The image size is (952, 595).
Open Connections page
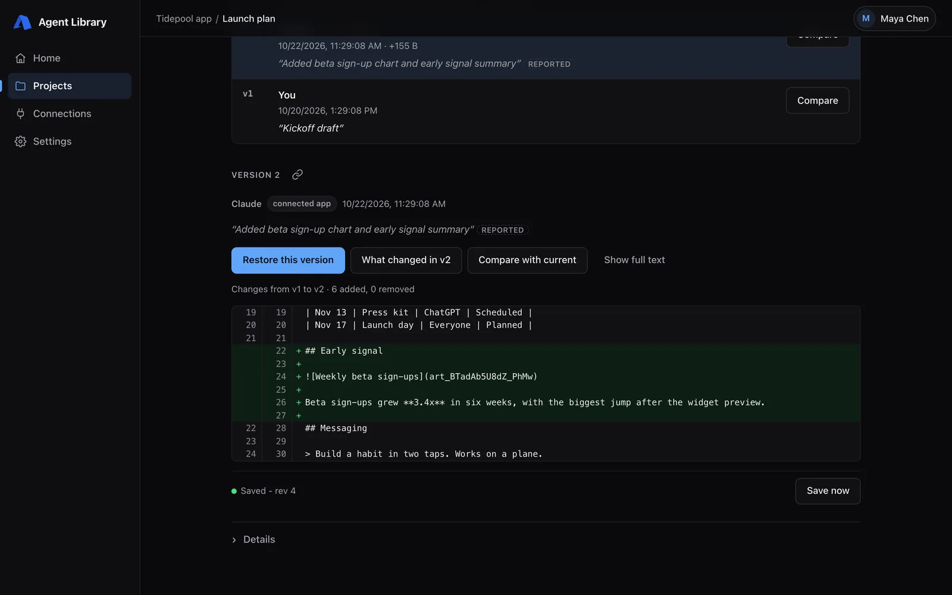pos(70,114)
